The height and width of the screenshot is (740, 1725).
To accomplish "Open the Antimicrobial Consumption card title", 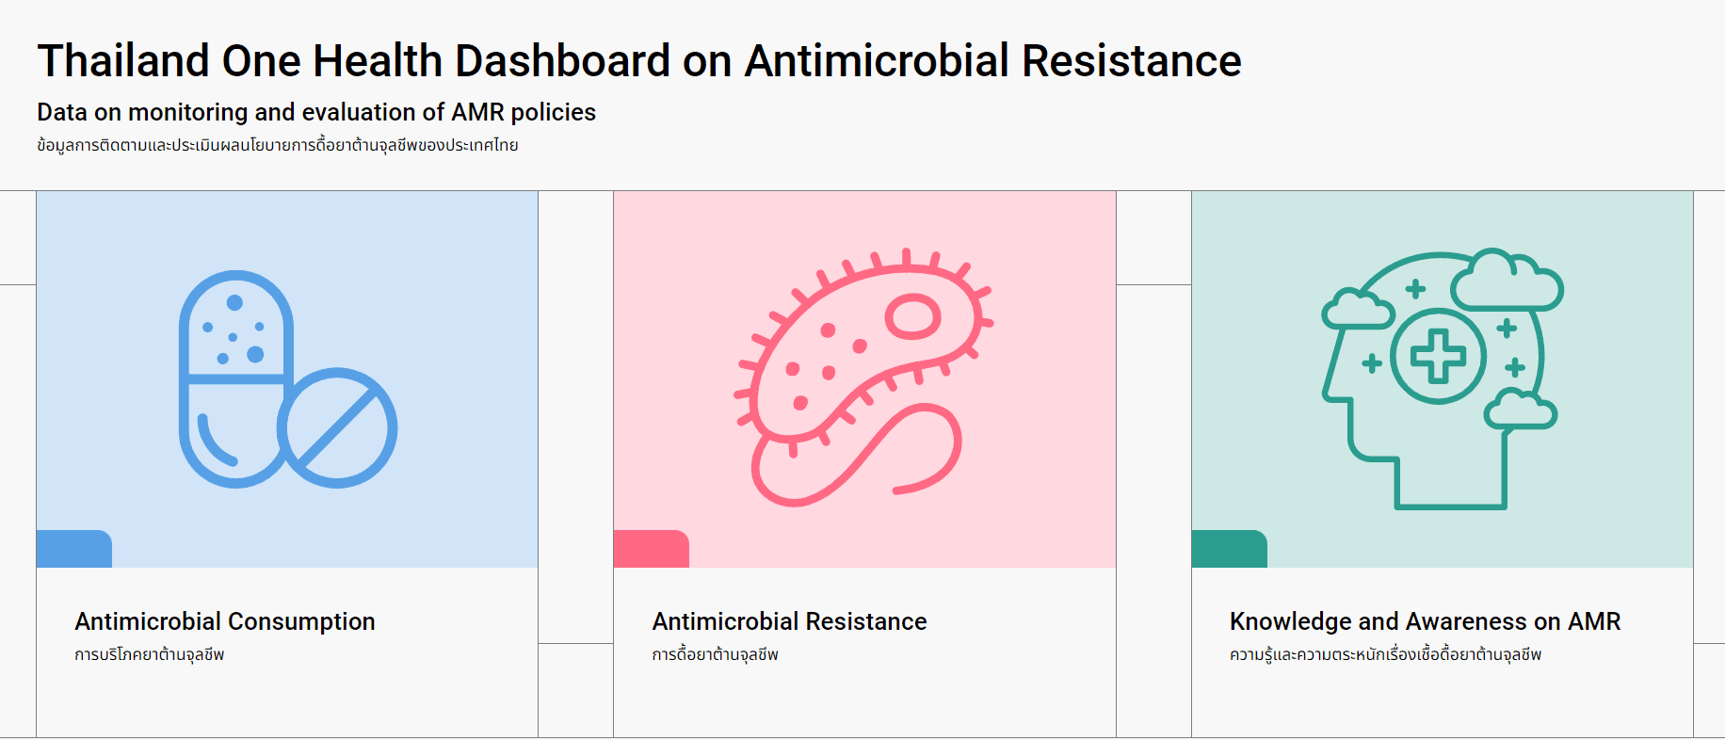I will [x=225, y=621].
